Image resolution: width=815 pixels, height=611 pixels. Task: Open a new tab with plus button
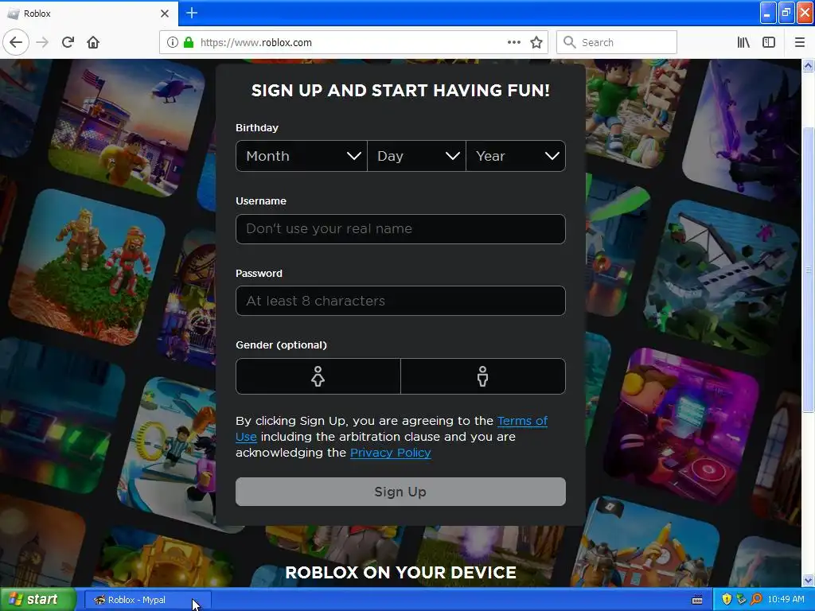pos(192,13)
